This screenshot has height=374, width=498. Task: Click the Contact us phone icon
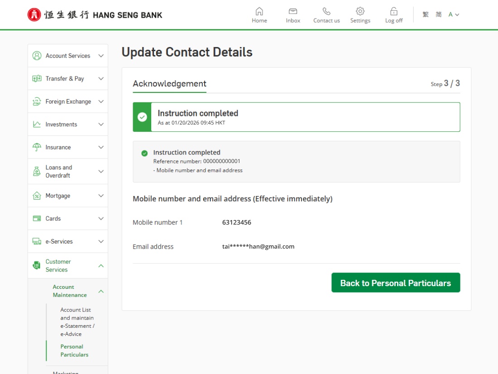pos(326,11)
